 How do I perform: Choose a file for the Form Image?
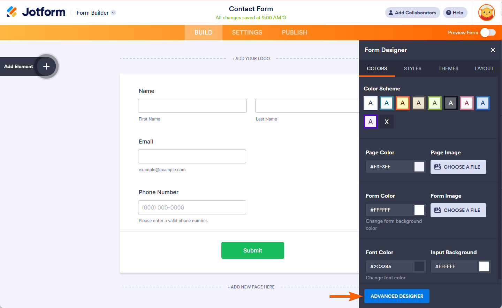[458, 210]
